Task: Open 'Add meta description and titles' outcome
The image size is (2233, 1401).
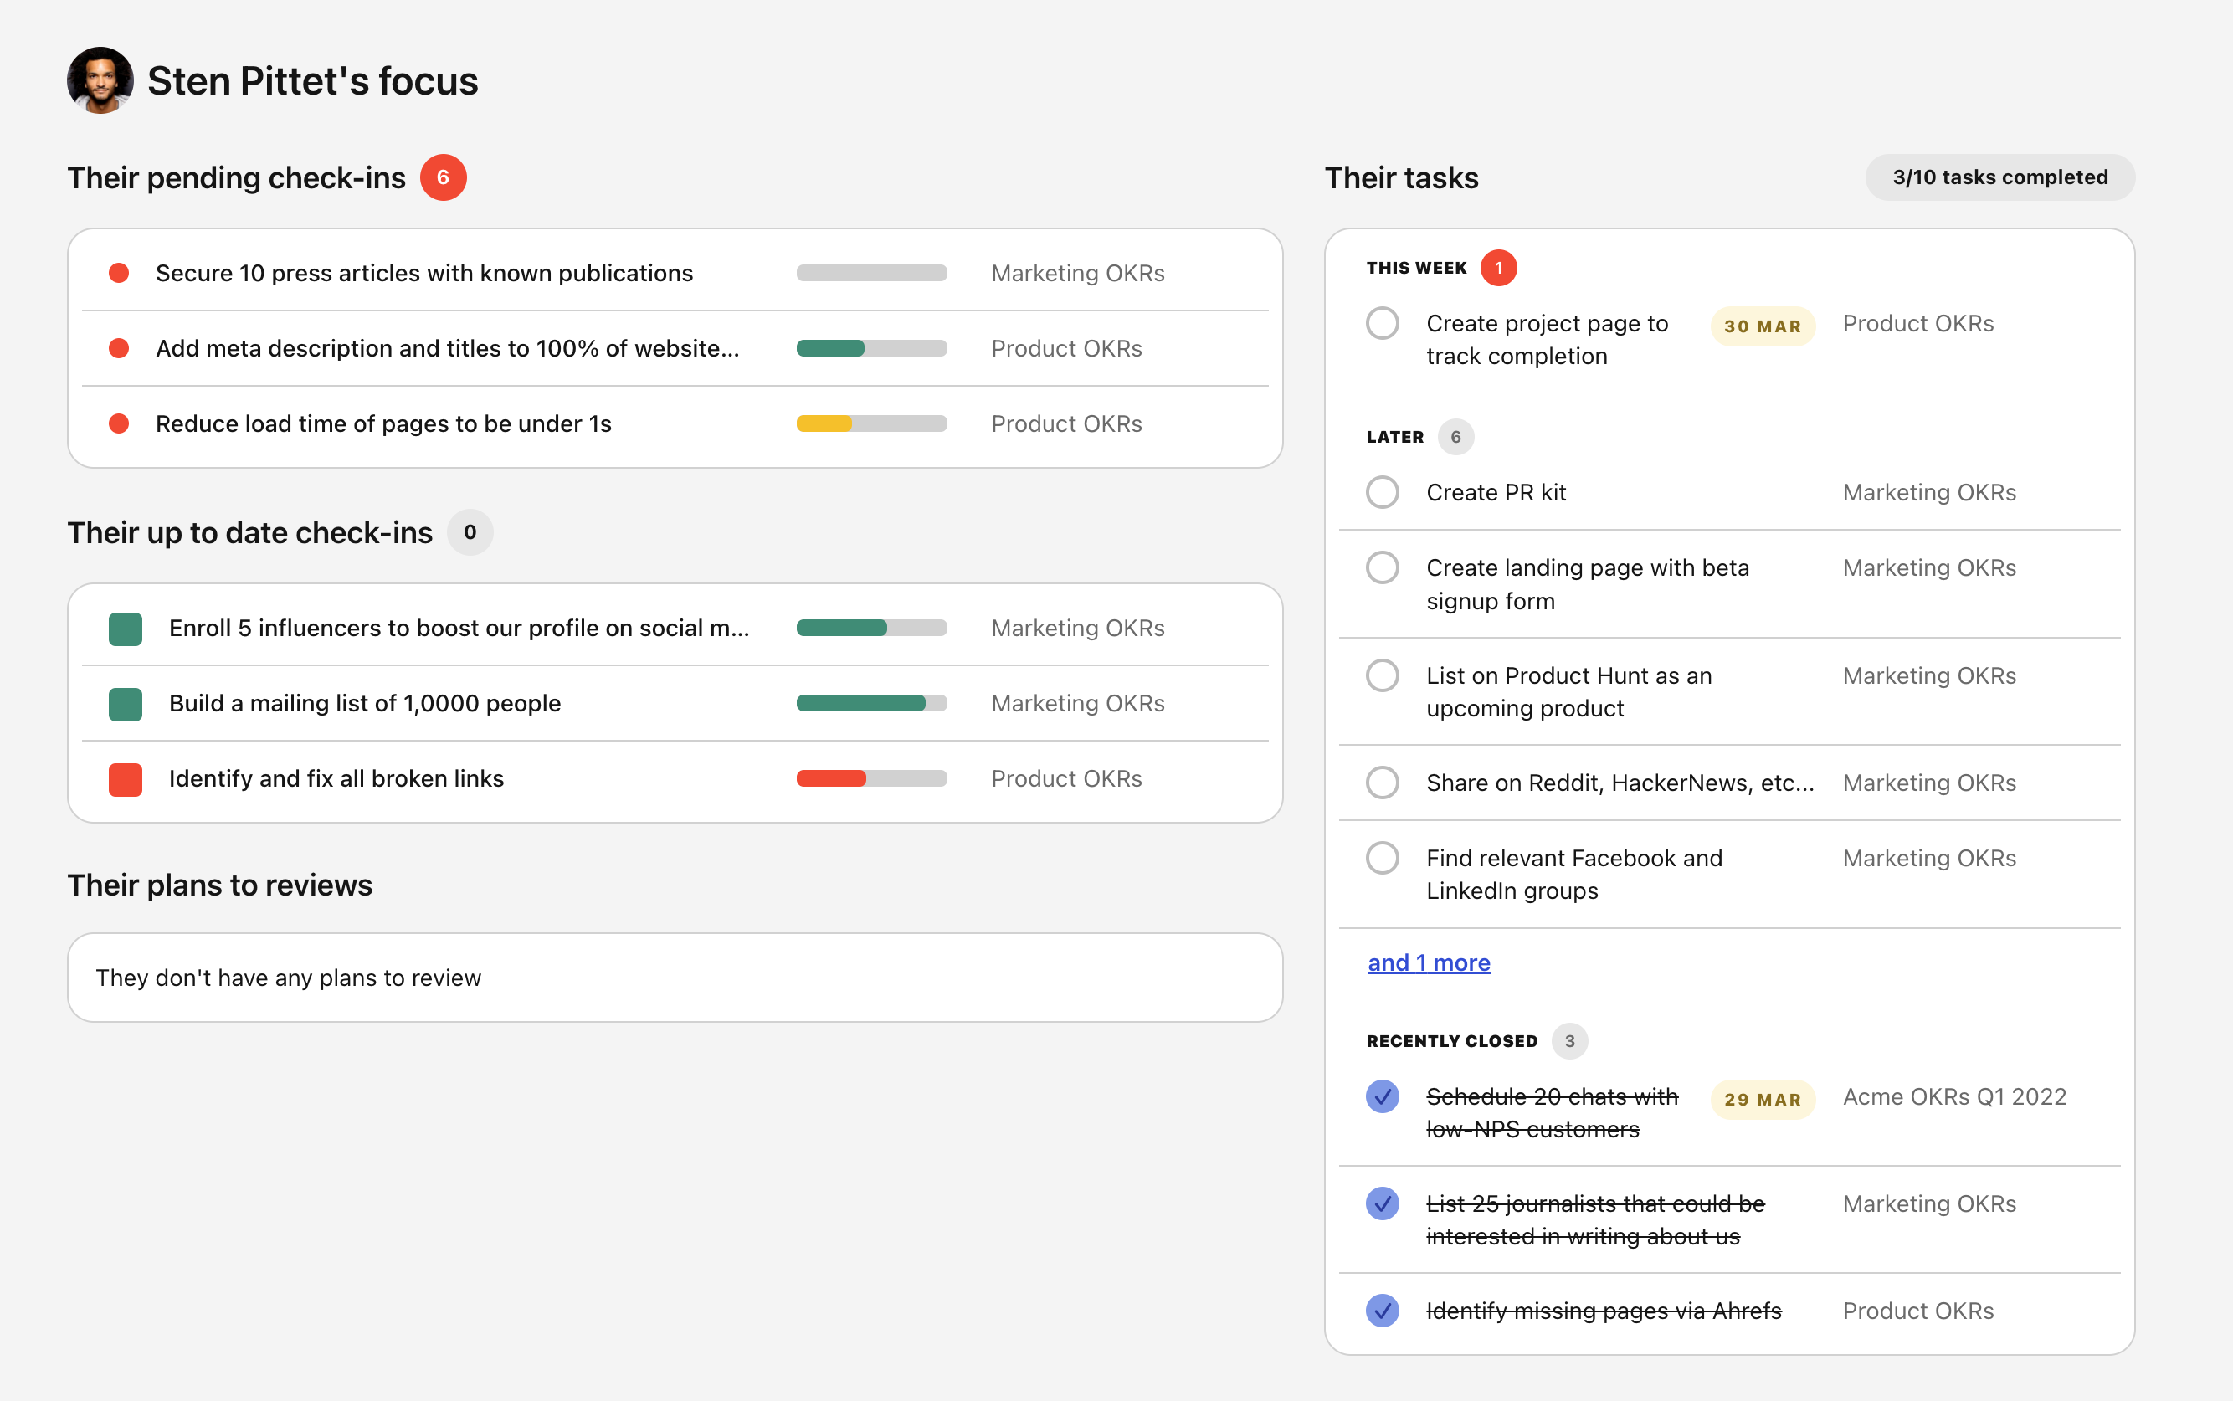Action: 448,348
